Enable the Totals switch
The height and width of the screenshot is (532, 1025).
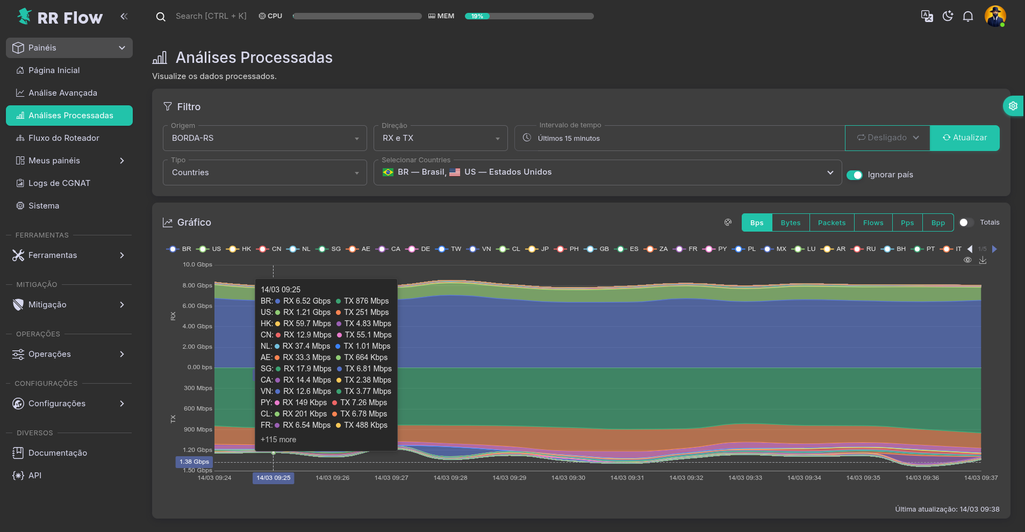pos(966,222)
